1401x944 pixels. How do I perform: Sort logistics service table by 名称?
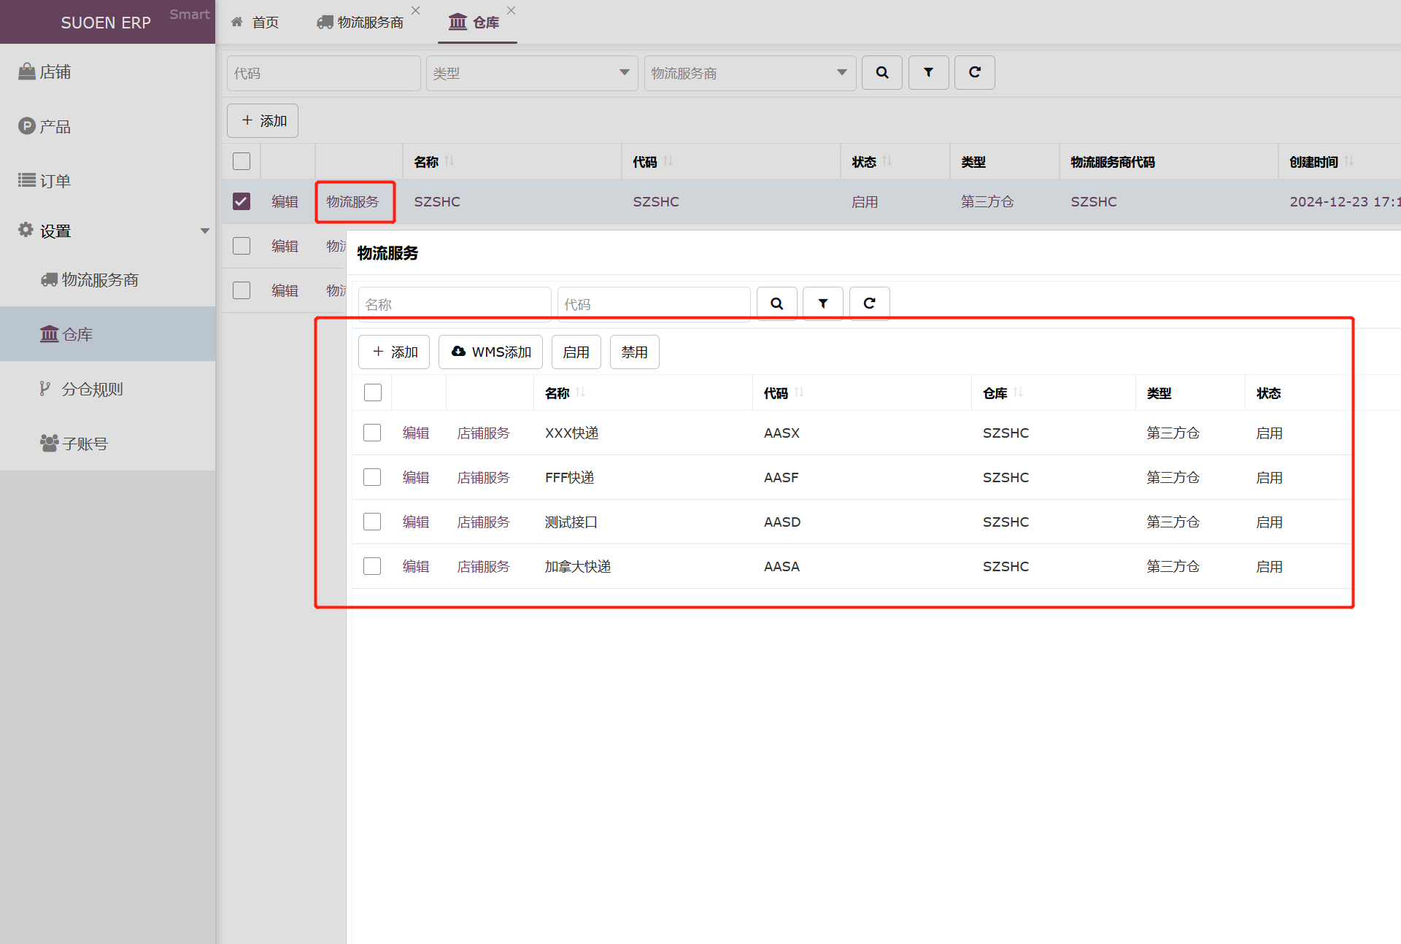(x=580, y=392)
